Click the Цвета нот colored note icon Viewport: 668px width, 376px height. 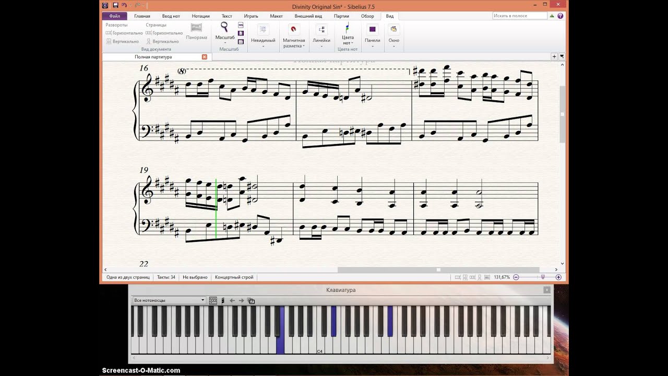[x=347, y=28]
